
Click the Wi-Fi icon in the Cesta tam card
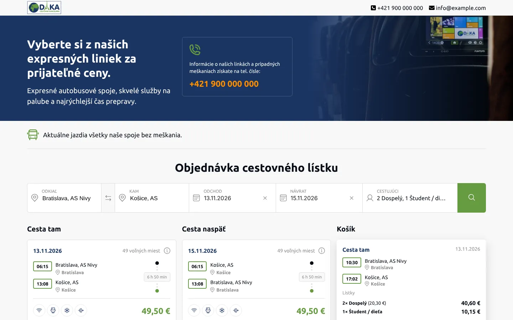tap(39, 310)
